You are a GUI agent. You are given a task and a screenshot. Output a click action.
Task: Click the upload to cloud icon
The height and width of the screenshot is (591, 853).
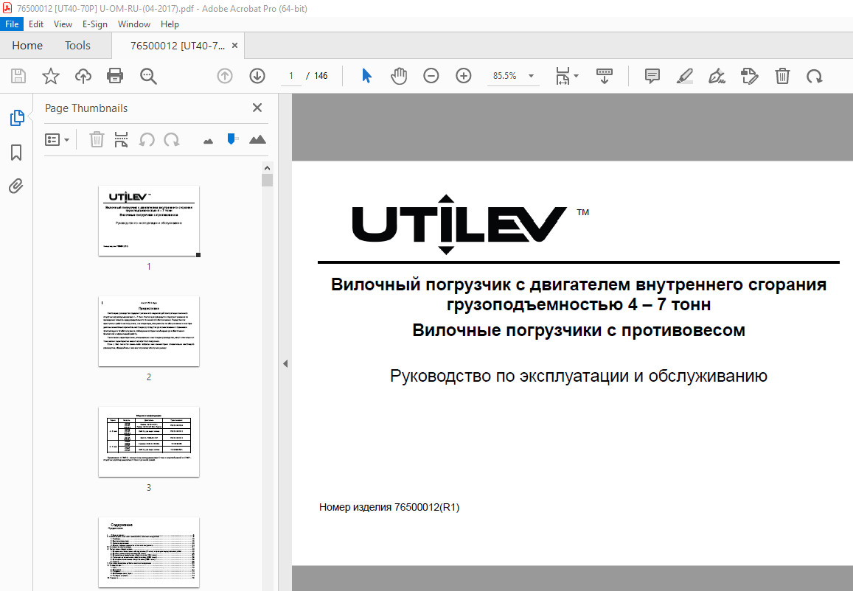[x=83, y=76]
